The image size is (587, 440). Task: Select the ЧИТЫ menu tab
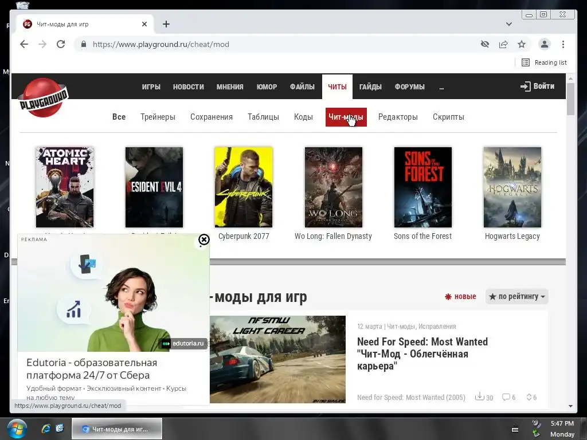pyautogui.click(x=337, y=87)
